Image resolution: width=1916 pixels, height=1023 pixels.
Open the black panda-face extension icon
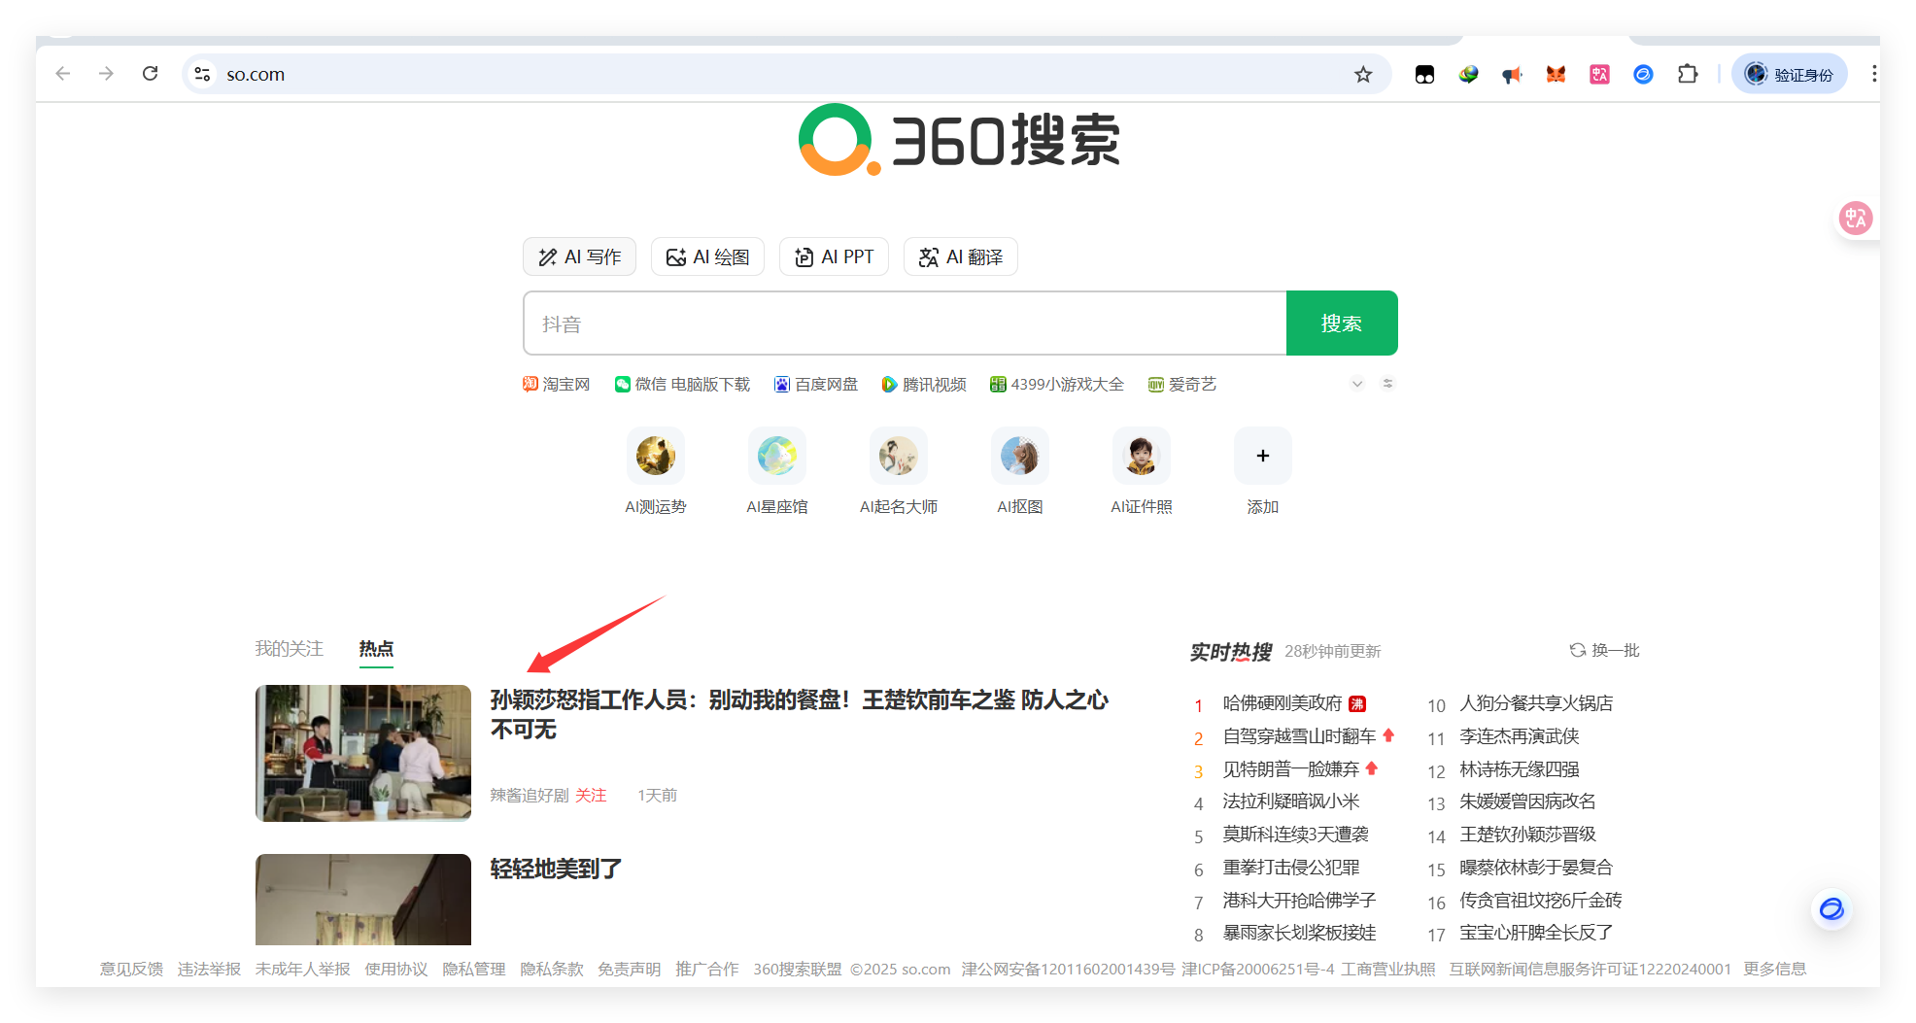pyautogui.click(x=1424, y=74)
